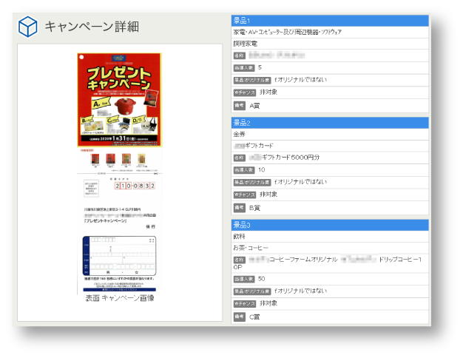The width and height of the screenshot is (463, 358).
Task: Click the 当選人数 tag showing 50
Action: click(243, 279)
